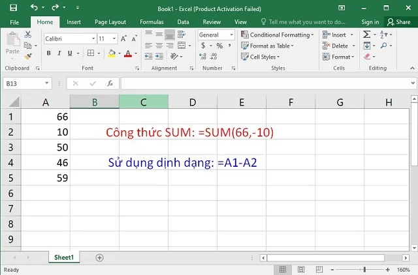The height and width of the screenshot is (275, 418).
Task: Click Increase Decimal icon
Action: [202, 56]
